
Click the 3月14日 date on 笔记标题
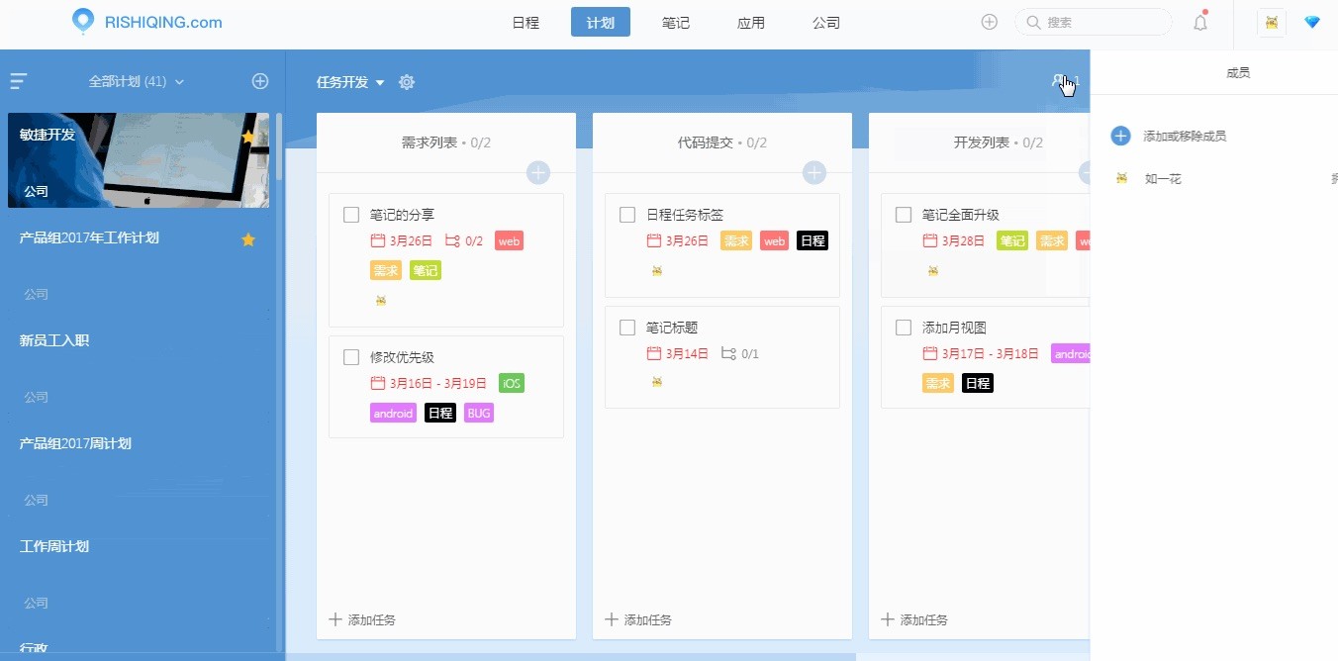[x=678, y=353]
